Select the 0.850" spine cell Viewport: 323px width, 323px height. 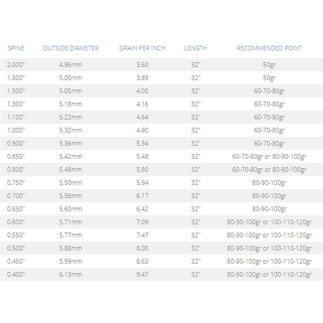tap(16, 156)
